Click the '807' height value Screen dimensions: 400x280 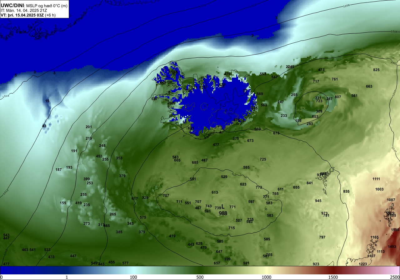[338, 97]
